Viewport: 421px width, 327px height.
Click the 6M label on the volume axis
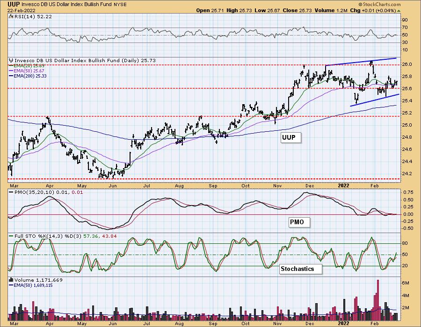pyautogui.click(x=406, y=283)
